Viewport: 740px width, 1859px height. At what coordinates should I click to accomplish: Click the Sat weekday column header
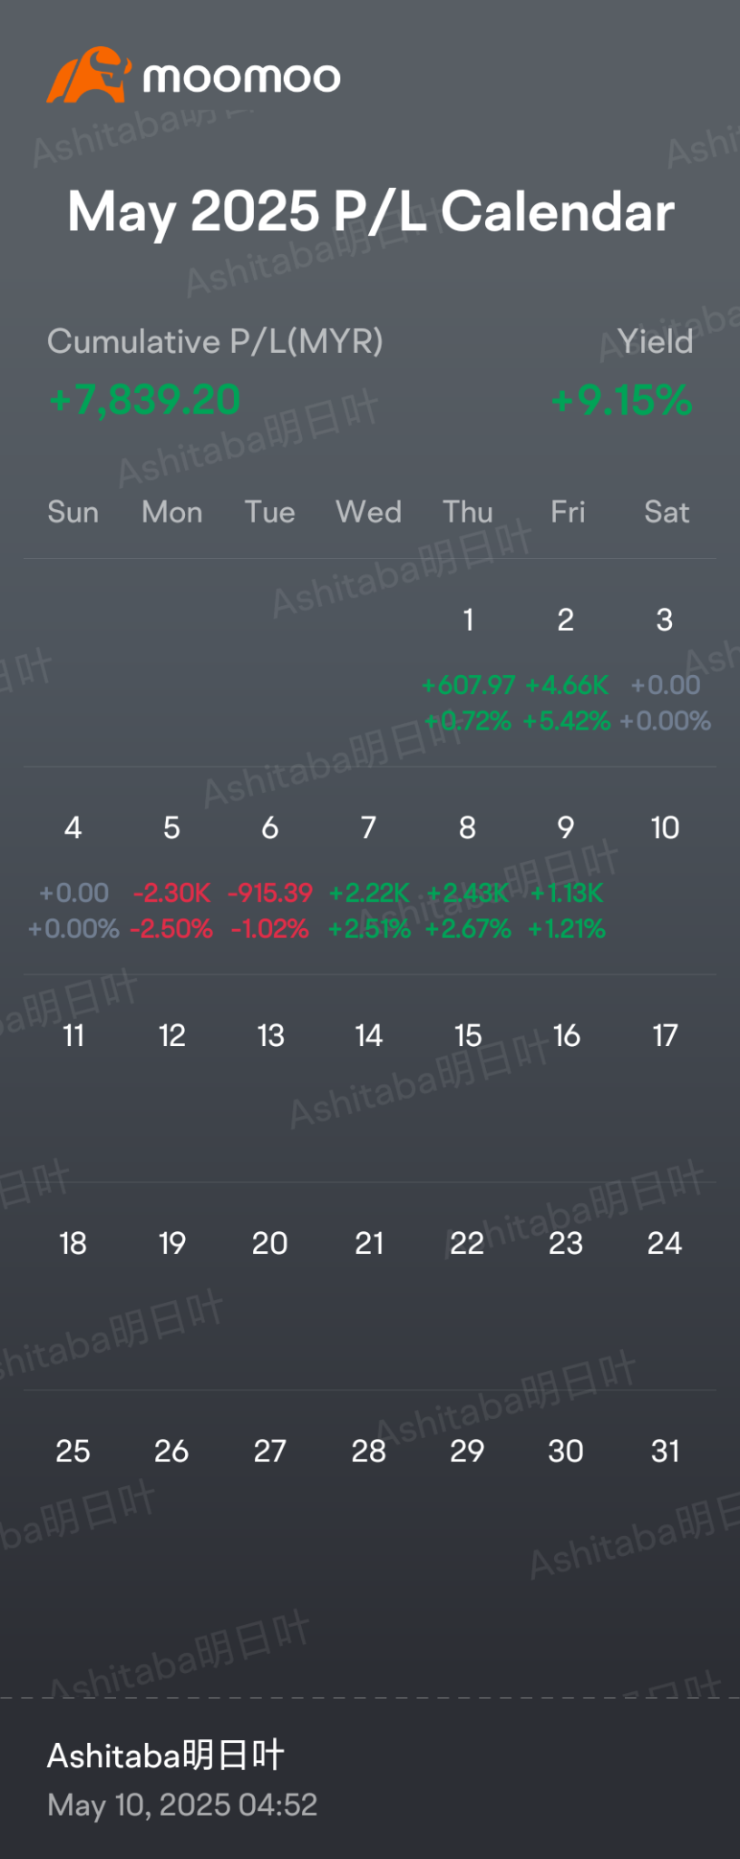667,512
